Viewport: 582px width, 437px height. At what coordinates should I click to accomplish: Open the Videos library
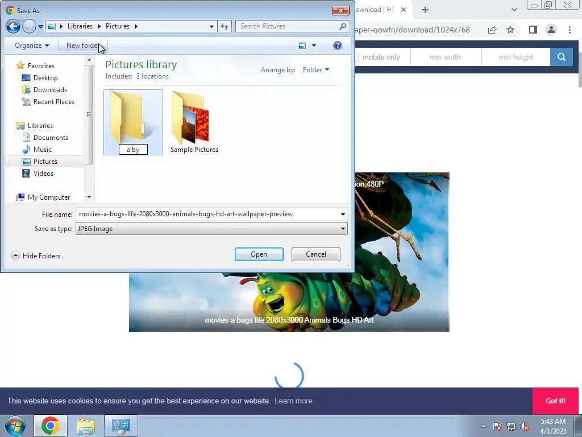click(x=43, y=173)
